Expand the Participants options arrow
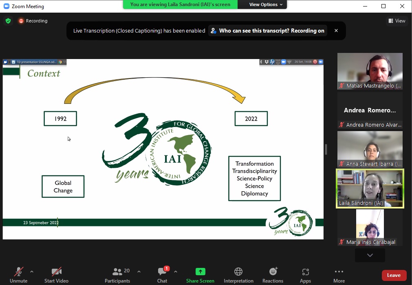Image resolution: width=412 pixels, height=285 pixels. tap(139, 272)
